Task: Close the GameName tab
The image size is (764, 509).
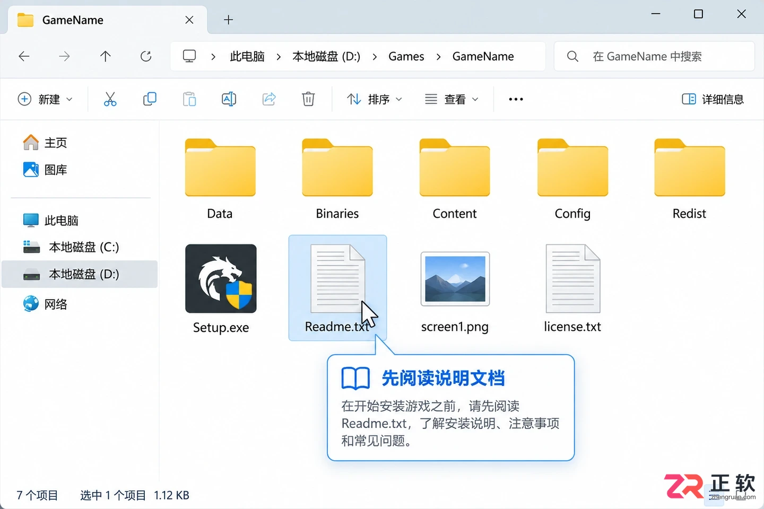Action: [x=189, y=20]
